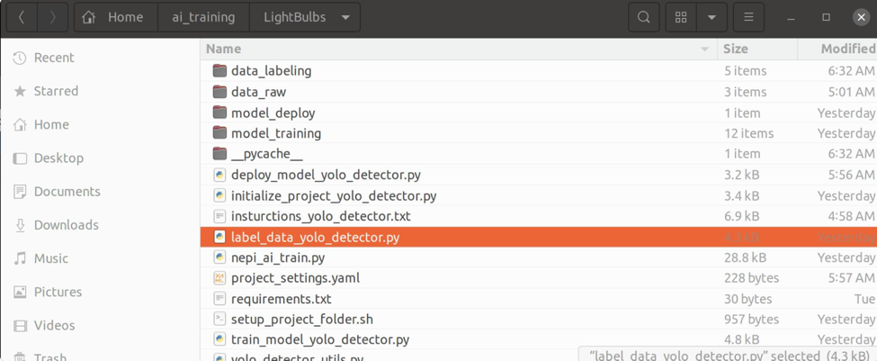This screenshot has width=877, height=361.
Task: Sort files by Size column
Action: point(736,49)
